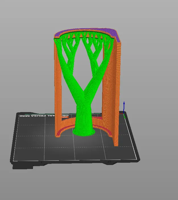Click the ORIGINAL PRUSA MINI bed label
The image size is (178, 200).
(44, 116)
